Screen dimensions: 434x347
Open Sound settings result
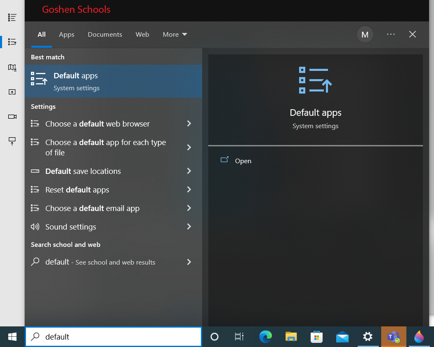click(113, 227)
